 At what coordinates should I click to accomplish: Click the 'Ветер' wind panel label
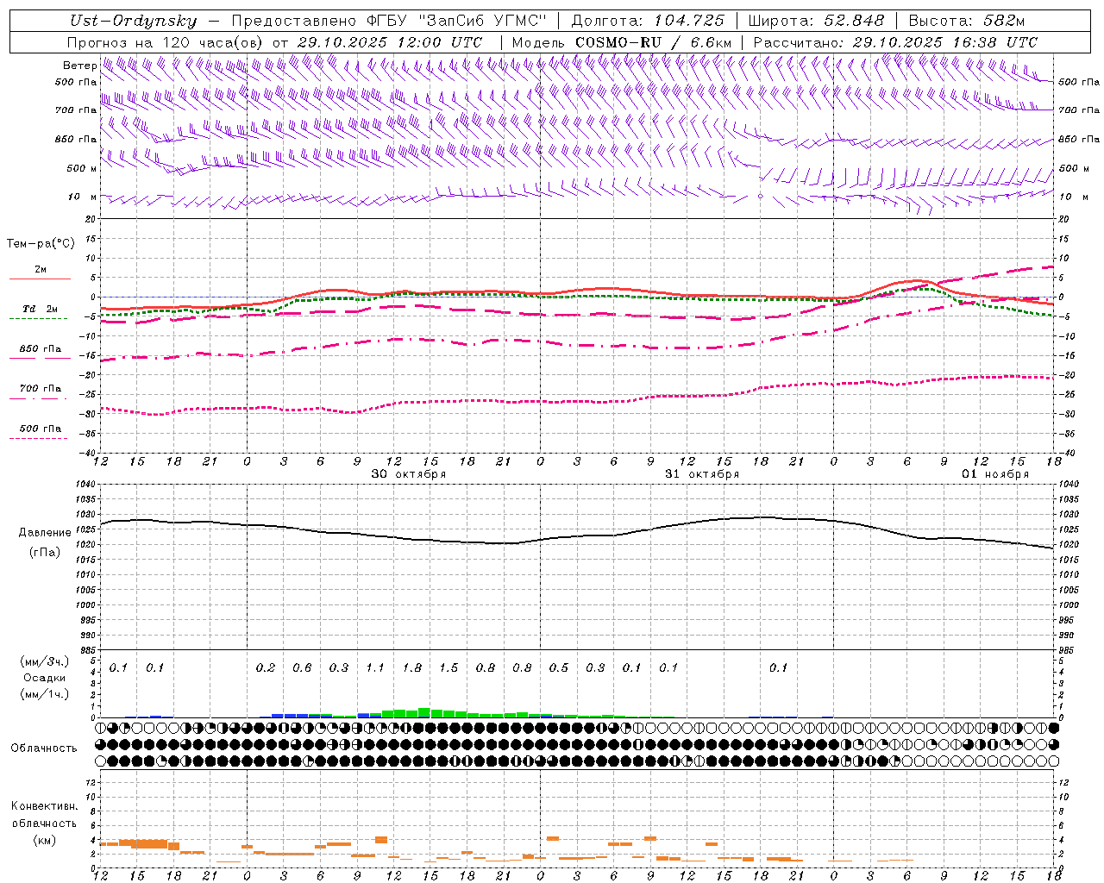tap(80, 66)
